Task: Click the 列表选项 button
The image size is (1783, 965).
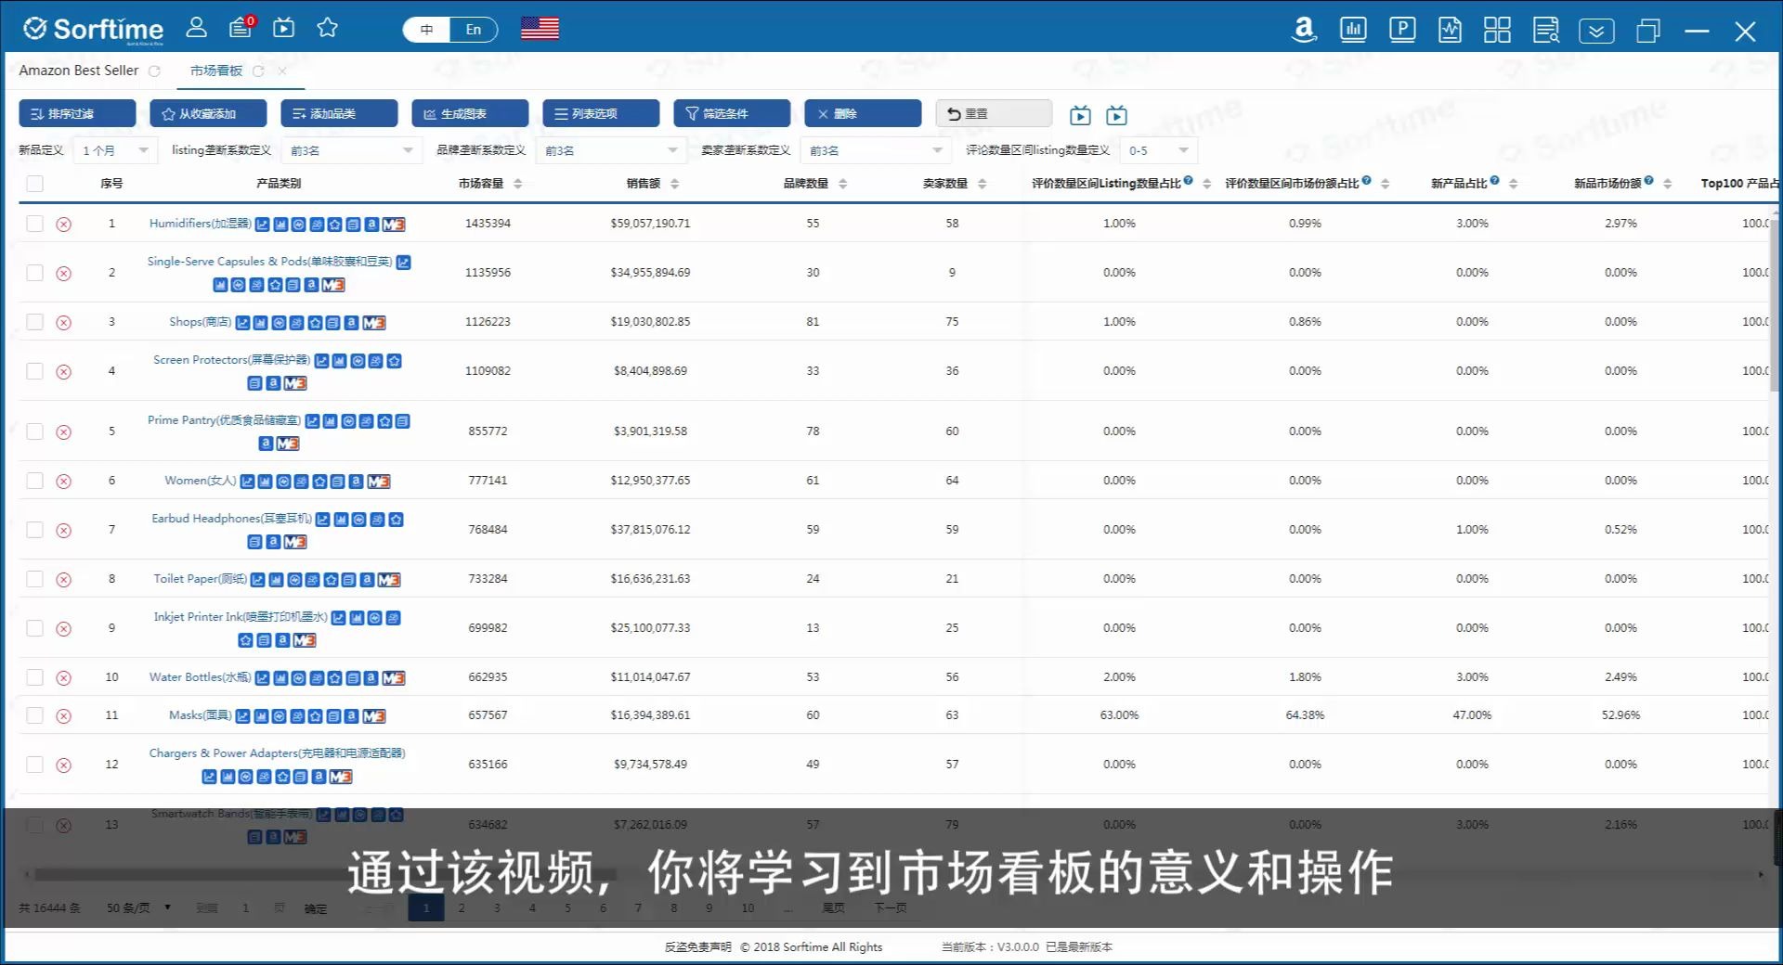Action: click(601, 113)
